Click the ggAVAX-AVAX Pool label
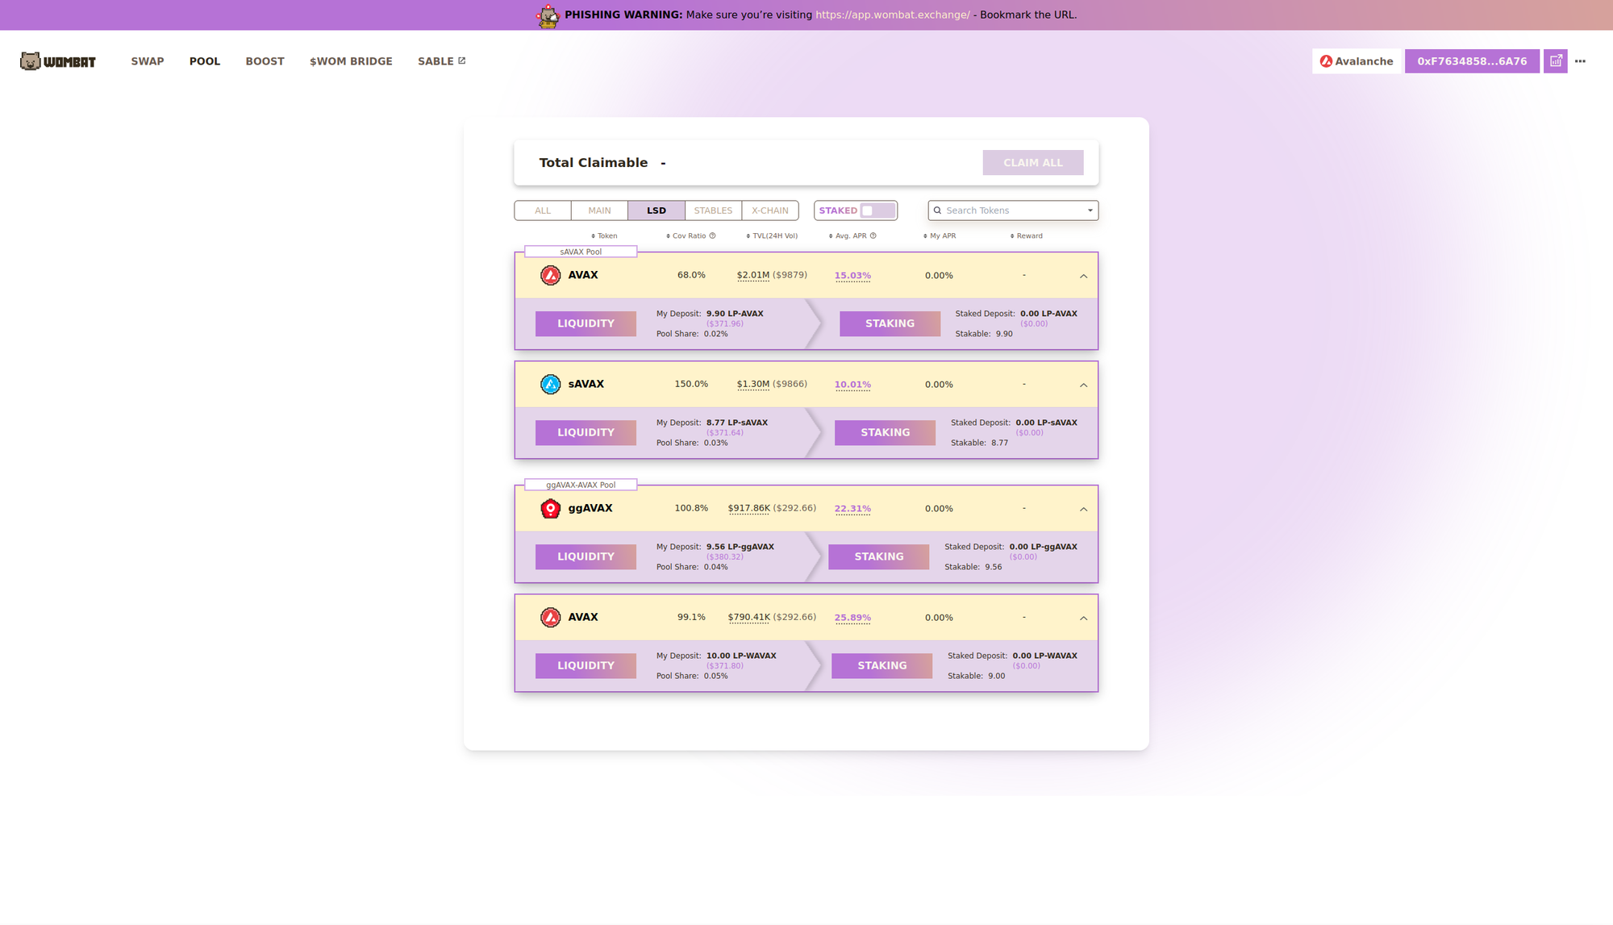 coord(581,485)
